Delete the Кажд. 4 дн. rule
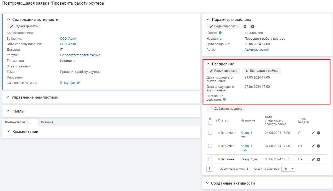 point(319,159)
